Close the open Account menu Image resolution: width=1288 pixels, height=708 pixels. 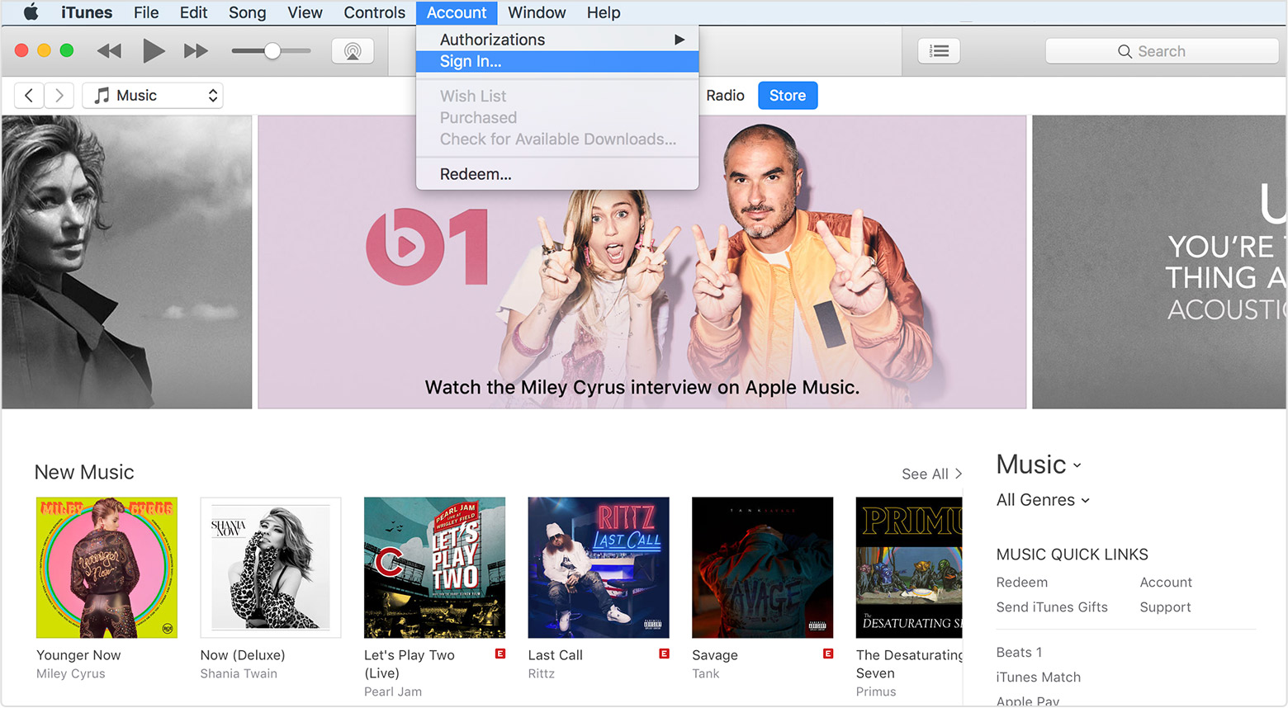click(457, 12)
